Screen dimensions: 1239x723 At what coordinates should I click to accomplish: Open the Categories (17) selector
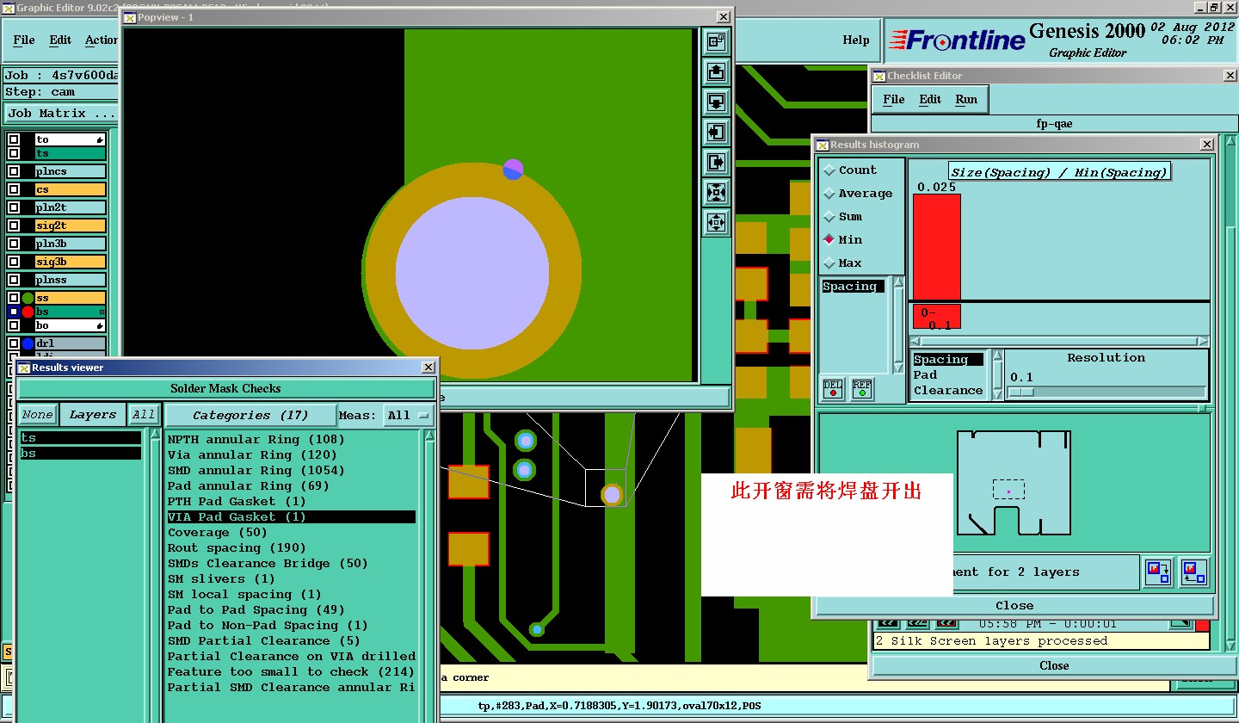pyautogui.click(x=250, y=415)
